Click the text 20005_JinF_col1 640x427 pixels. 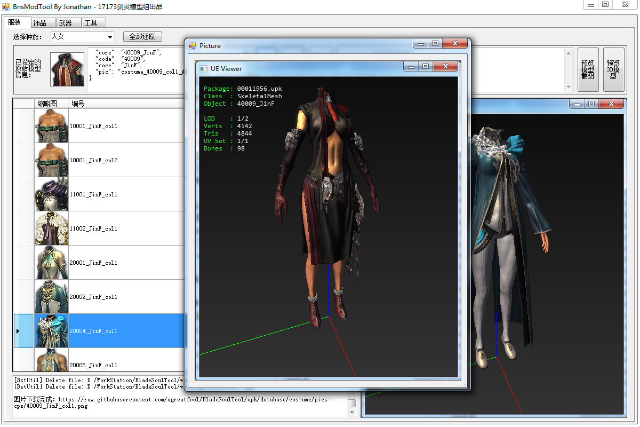click(93, 366)
